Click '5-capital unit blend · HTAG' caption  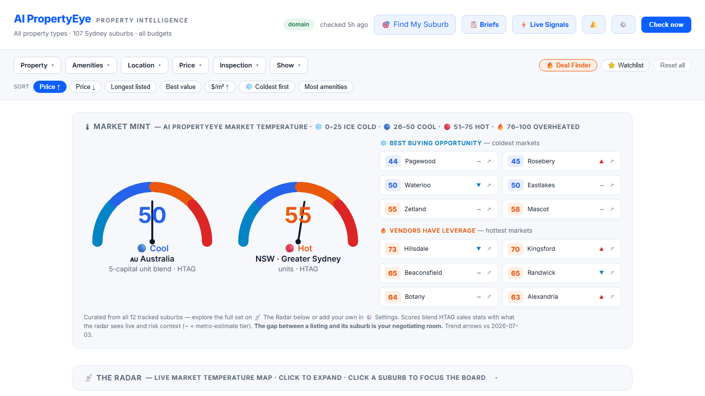[152, 269]
